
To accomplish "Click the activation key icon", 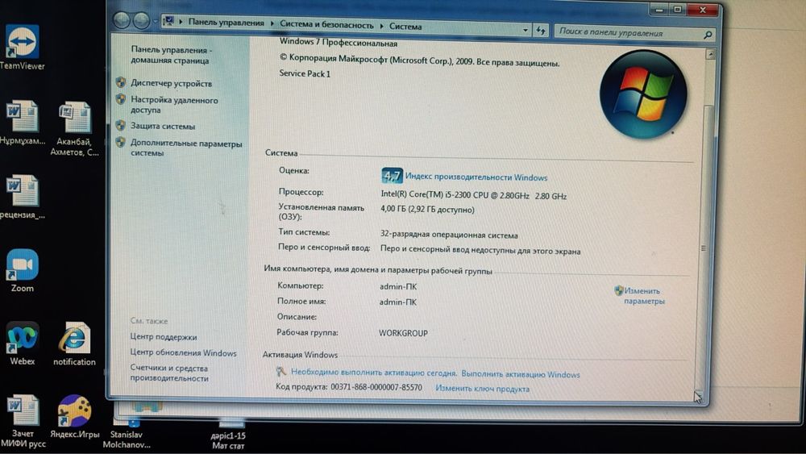I will (280, 371).
